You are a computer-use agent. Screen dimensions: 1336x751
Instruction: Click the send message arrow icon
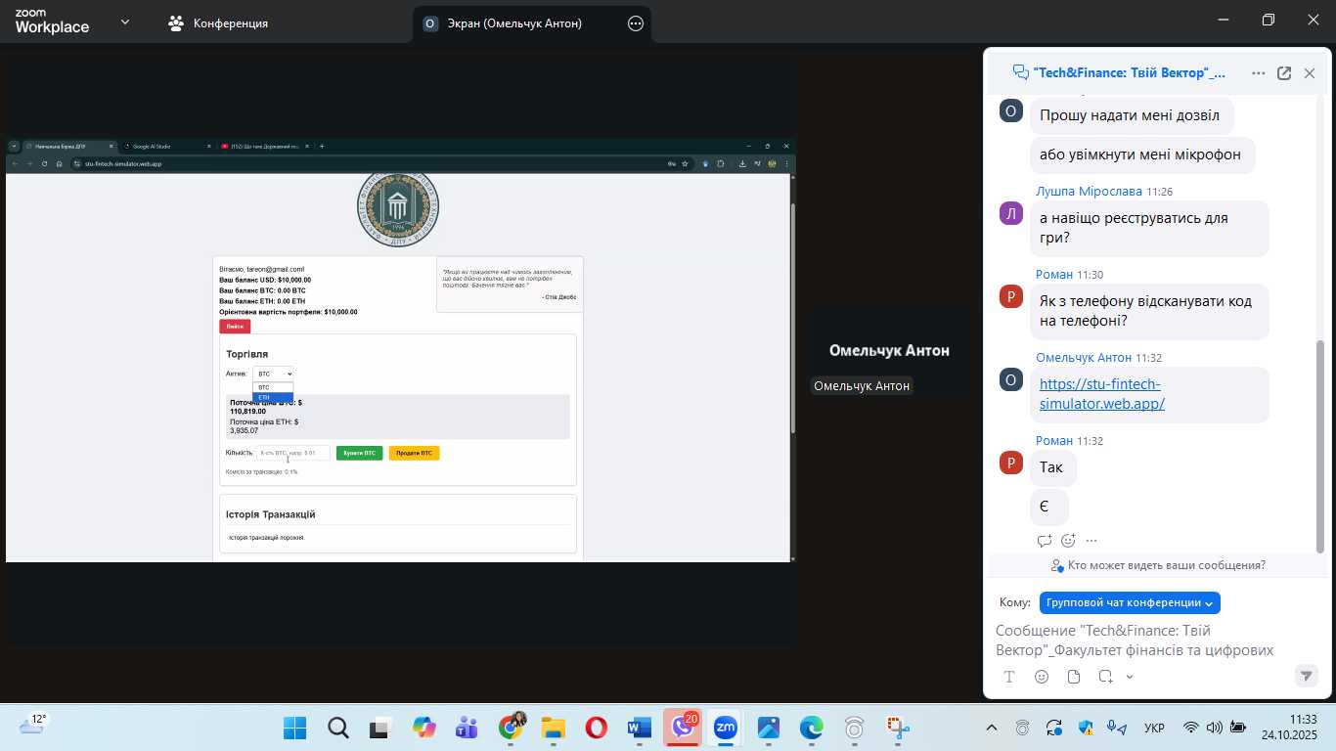point(1306,676)
